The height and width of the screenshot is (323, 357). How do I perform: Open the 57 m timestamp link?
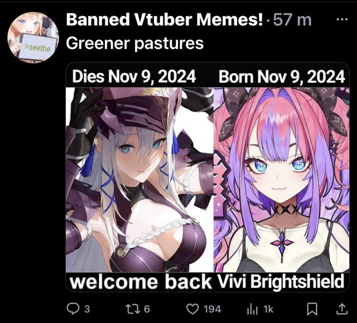pos(292,20)
